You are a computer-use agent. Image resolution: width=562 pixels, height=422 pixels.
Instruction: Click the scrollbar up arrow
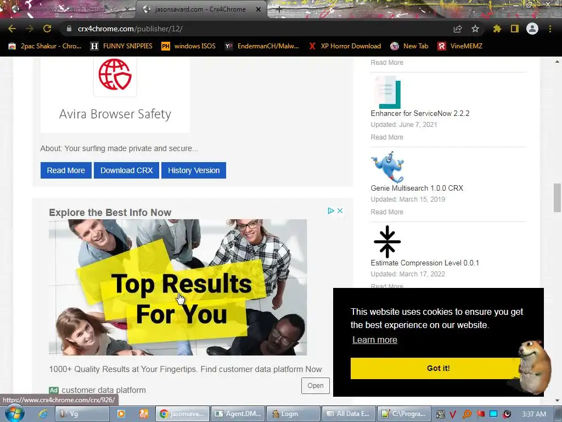coord(557,62)
